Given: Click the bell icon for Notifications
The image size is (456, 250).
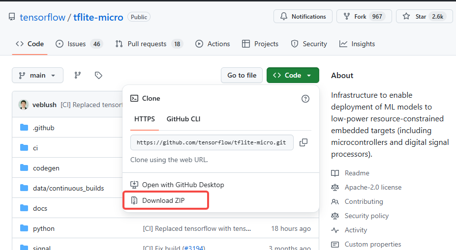Looking at the screenshot, I should coord(283,17).
